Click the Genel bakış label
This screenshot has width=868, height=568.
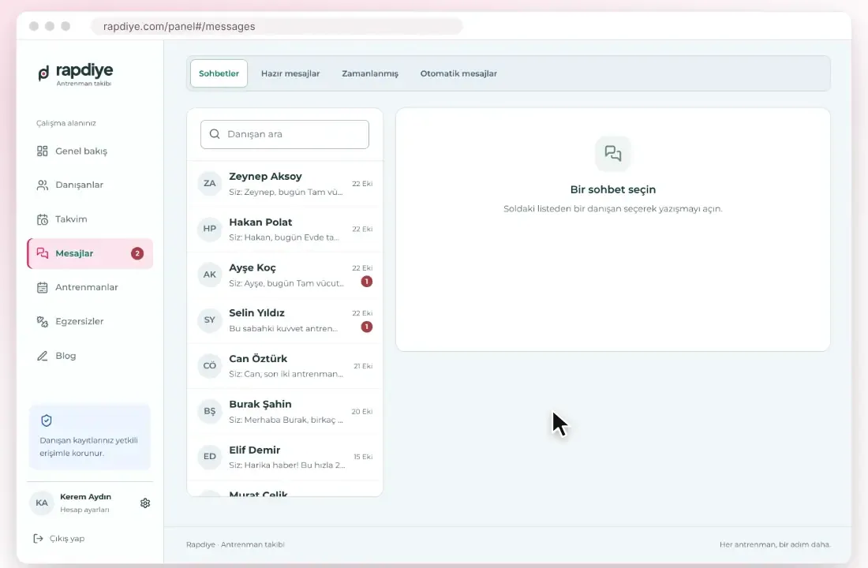(x=81, y=151)
